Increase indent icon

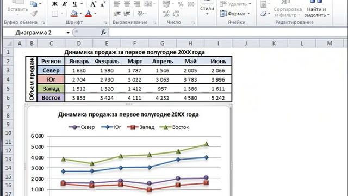[x=127, y=14]
